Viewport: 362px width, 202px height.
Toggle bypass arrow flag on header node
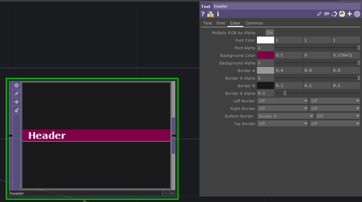[17, 102]
